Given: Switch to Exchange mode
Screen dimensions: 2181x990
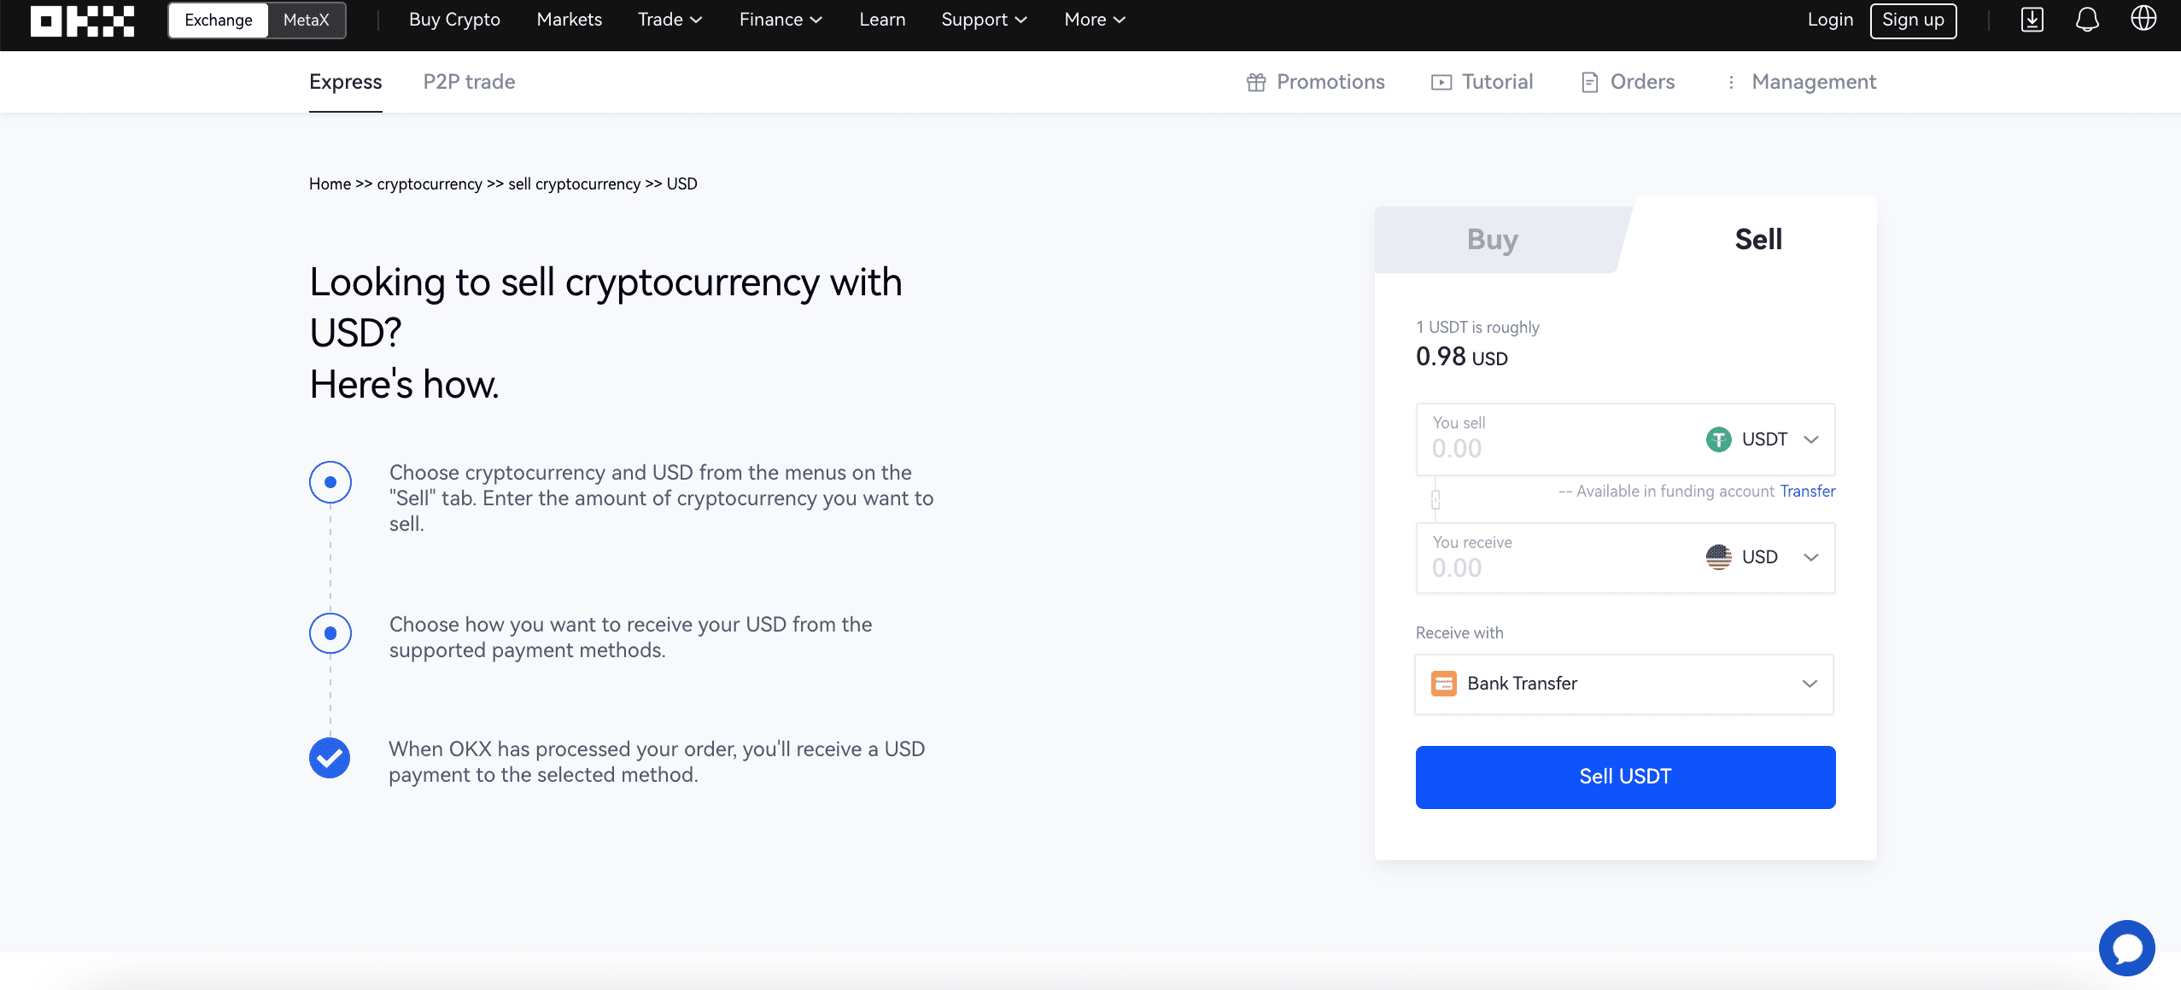Looking at the screenshot, I should pyautogui.click(x=219, y=20).
